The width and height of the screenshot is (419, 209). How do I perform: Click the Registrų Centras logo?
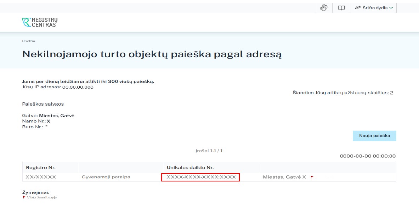click(x=40, y=23)
